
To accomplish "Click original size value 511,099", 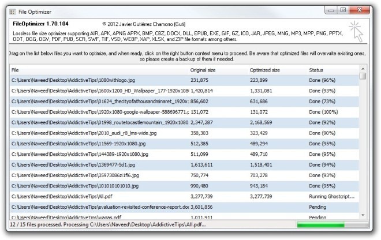I will point(199,154).
